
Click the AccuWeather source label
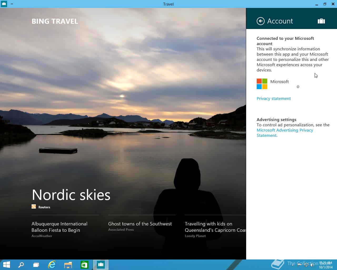[42, 236]
